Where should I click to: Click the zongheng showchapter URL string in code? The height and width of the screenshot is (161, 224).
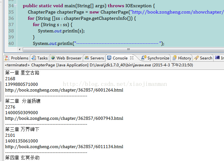coord(177,12)
